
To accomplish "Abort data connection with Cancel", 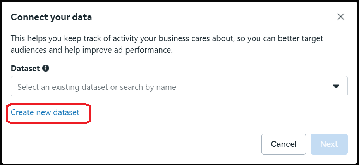I will (283, 144).
